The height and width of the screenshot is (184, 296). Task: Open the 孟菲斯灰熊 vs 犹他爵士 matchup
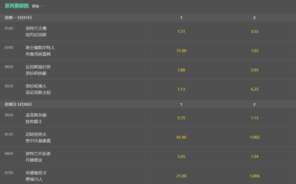pos(36,118)
